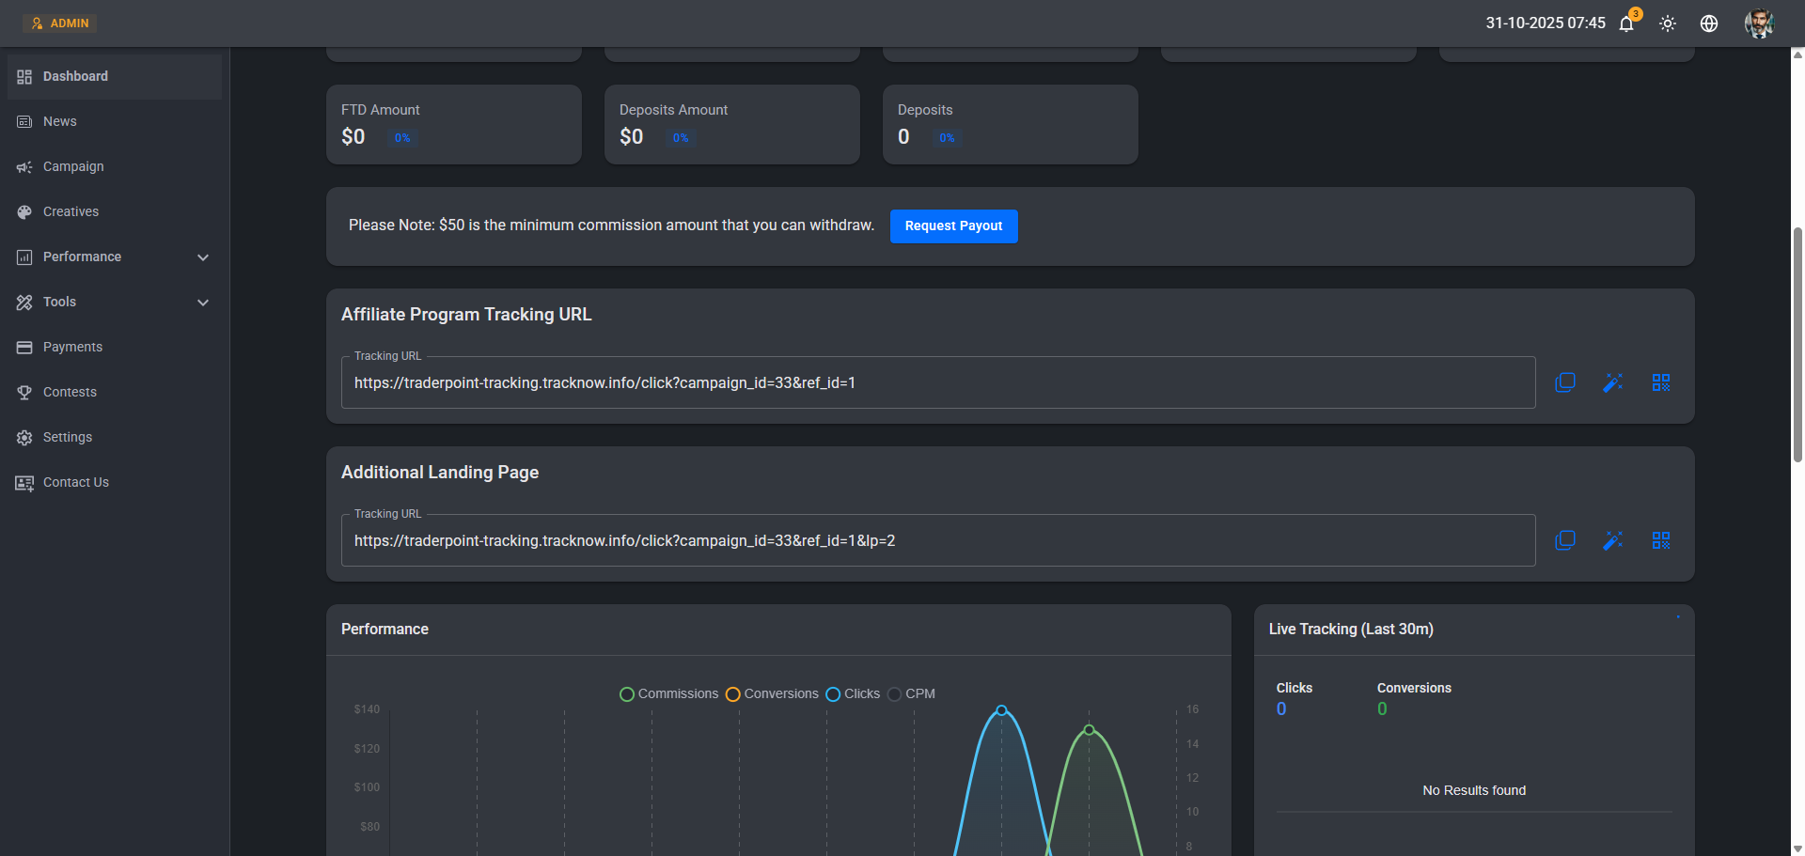Click the Additional Landing Page URL field

click(x=937, y=541)
